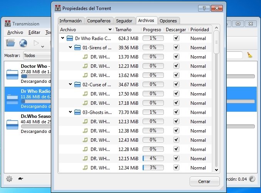
Task: Uncheck Descargar for 02-Curse of ... folder
Action: [x=176, y=84]
